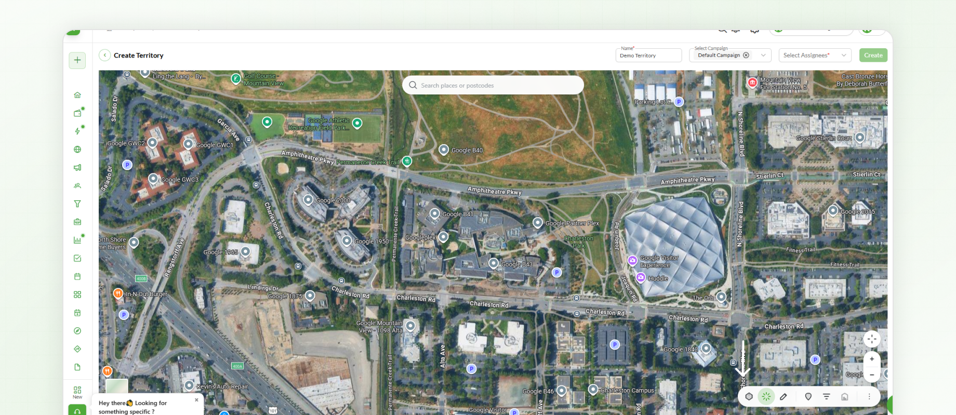Click the Google Stierlin Court marker

(860, 137)
